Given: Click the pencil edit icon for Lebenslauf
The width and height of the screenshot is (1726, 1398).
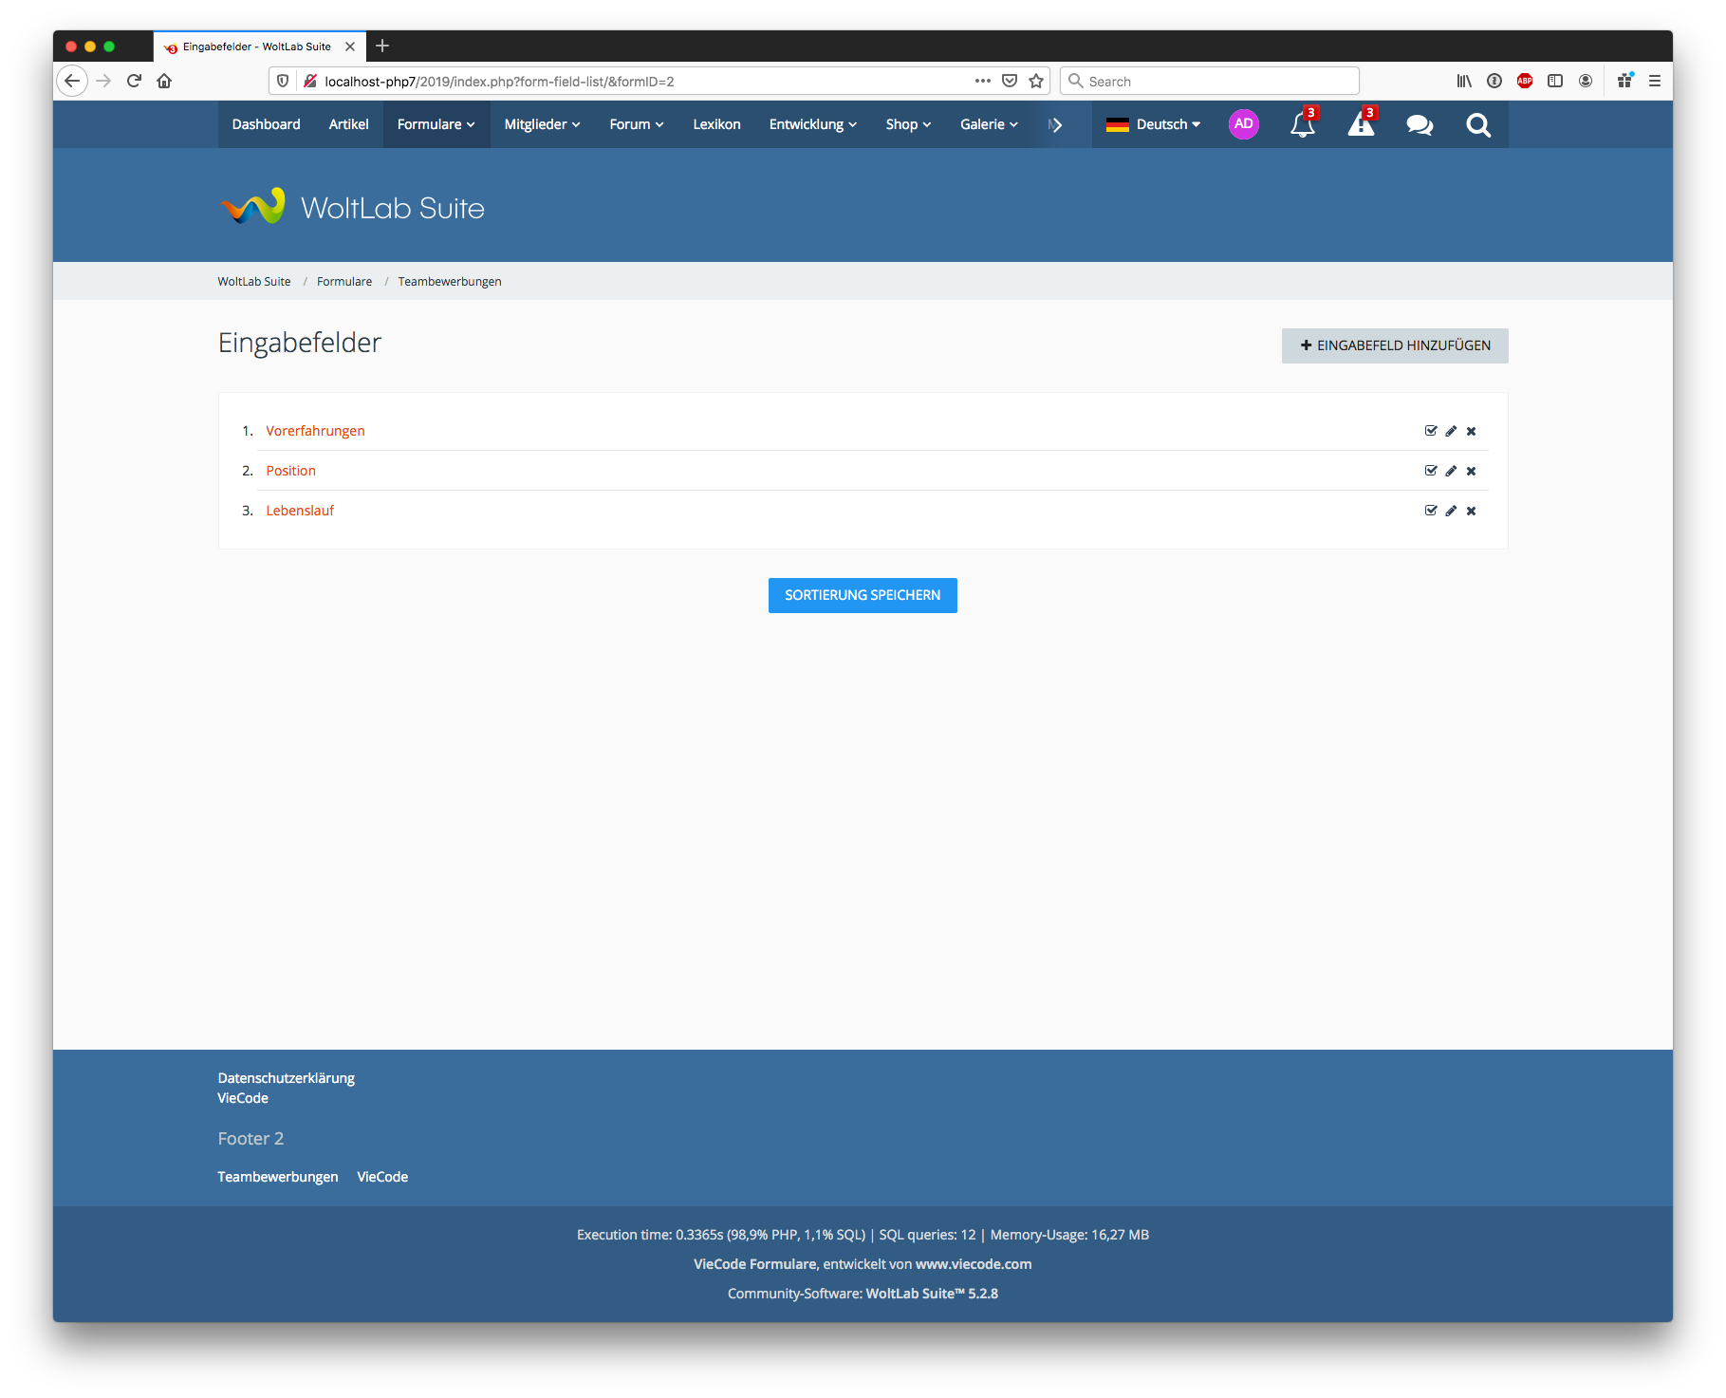Looking at the screenshot, I should (x=1451, y=511).
